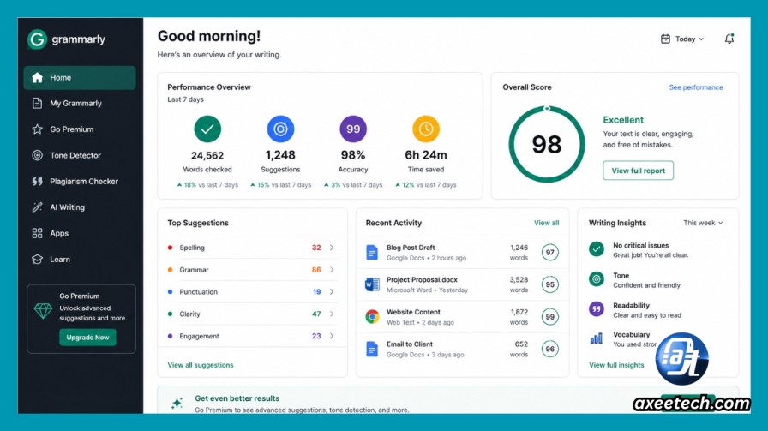This screenshot has height=431, width=768.
Task: Open Plagiarism Checker menu item
Action: (x=80, y=181)
